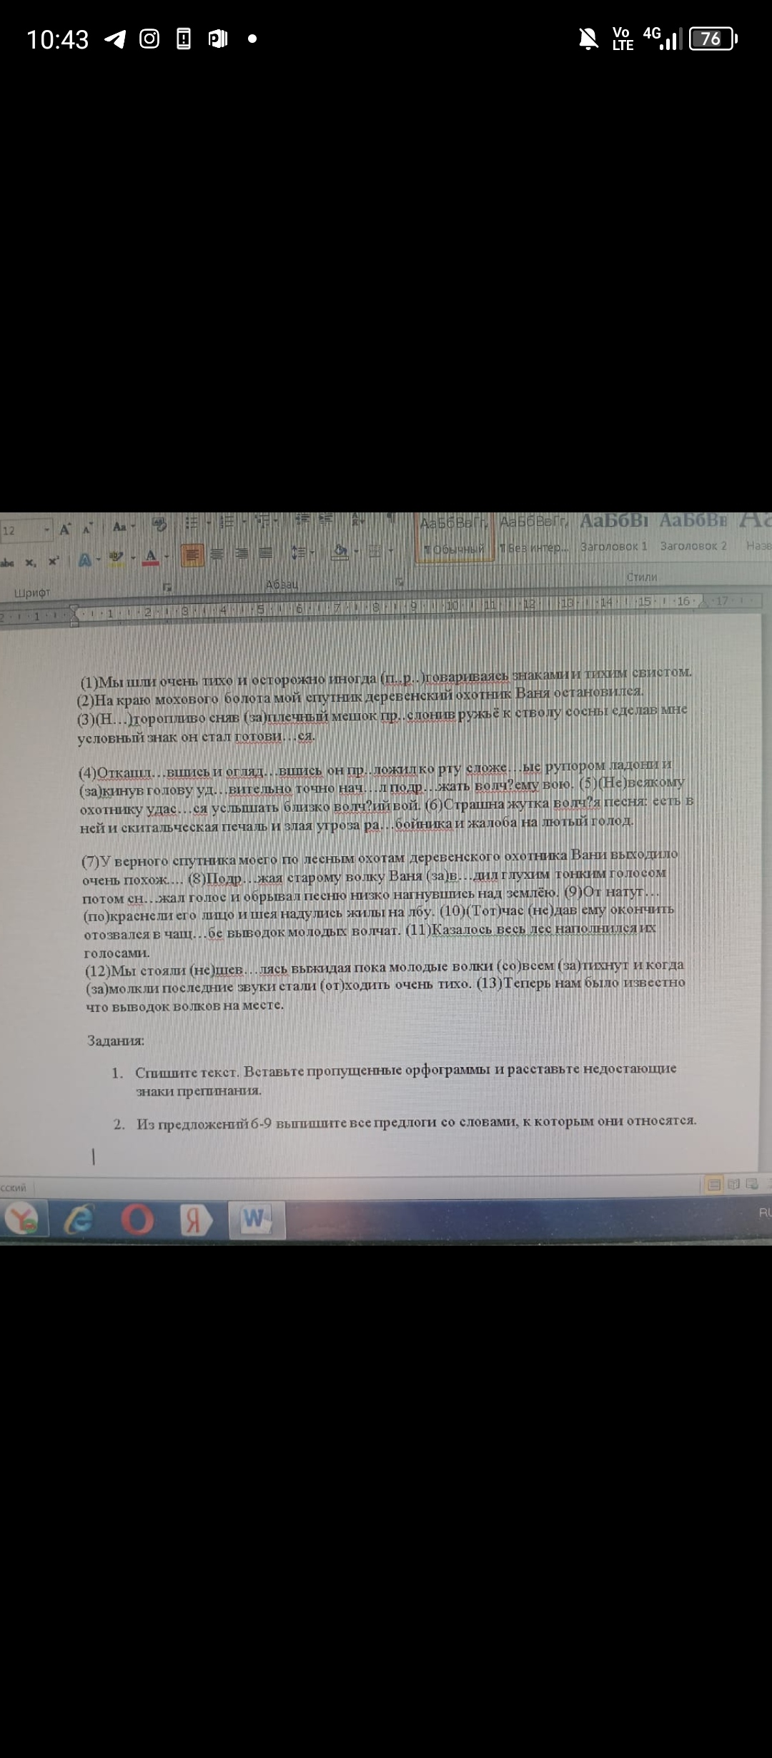This screenshot has height=1758, width=772.
Task: Apply superscript formatting
Action: coord(52,562)
